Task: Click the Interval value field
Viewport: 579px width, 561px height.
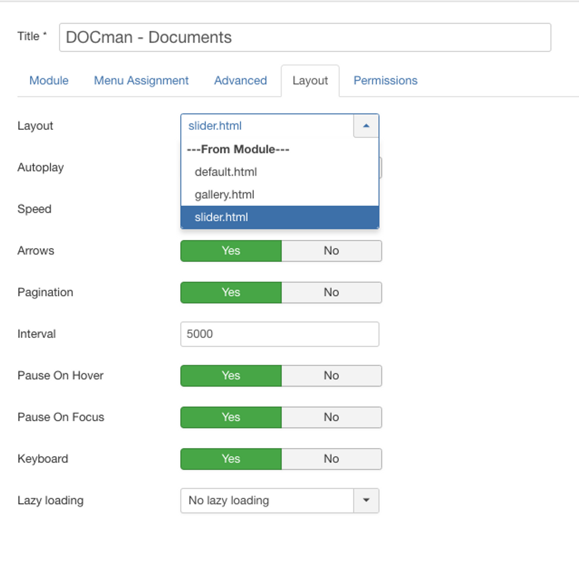Action: pos(279,334)
